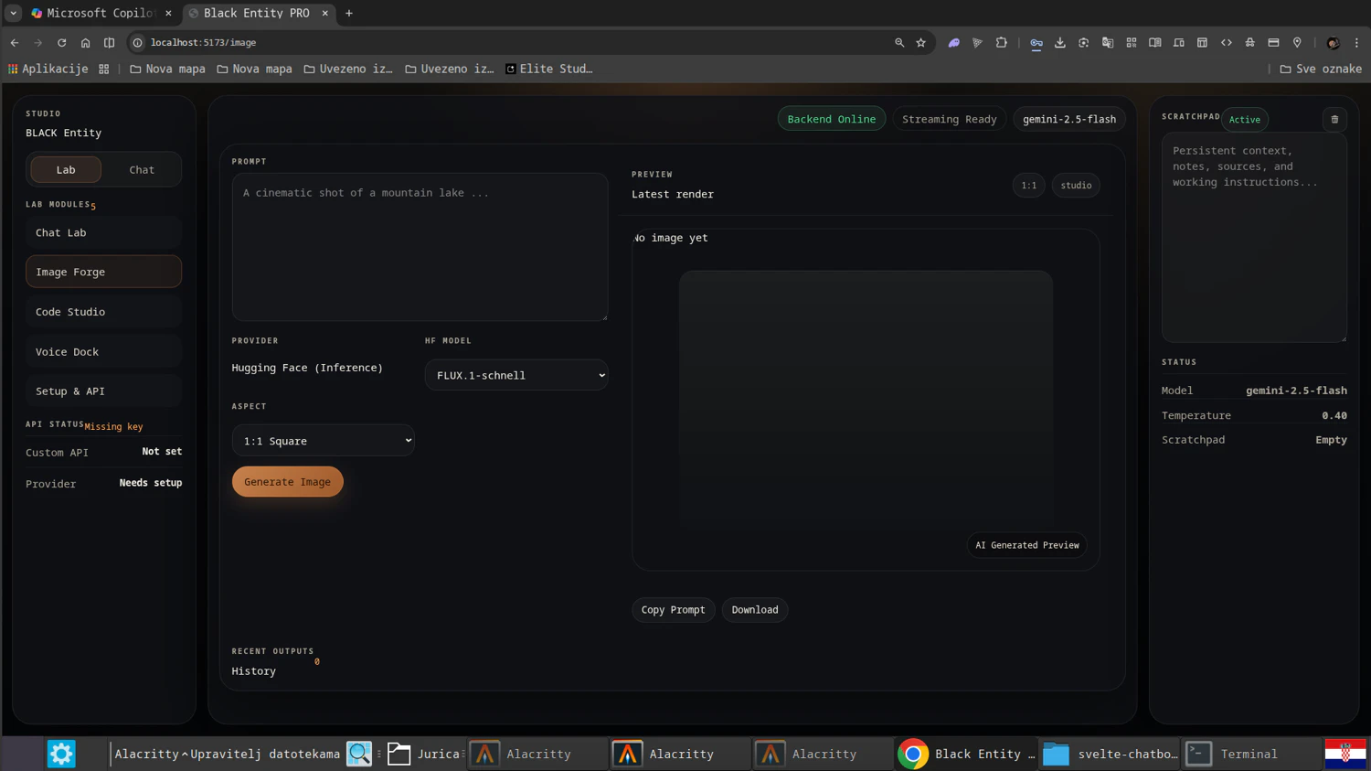Open the browser Downloads icon
This screenshot has width=1371, height=771.
1060,43
